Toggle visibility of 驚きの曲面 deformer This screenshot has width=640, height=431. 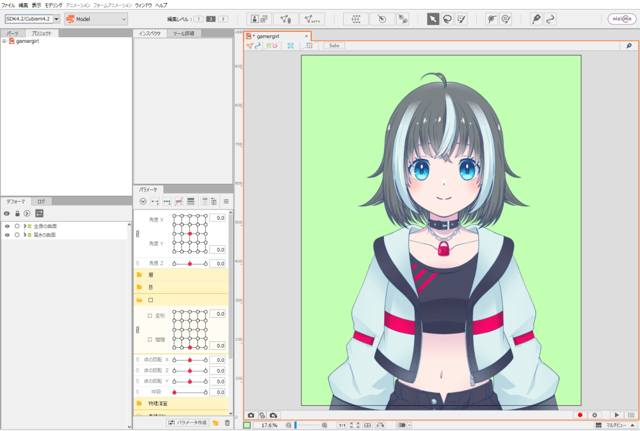coord(7,235)
